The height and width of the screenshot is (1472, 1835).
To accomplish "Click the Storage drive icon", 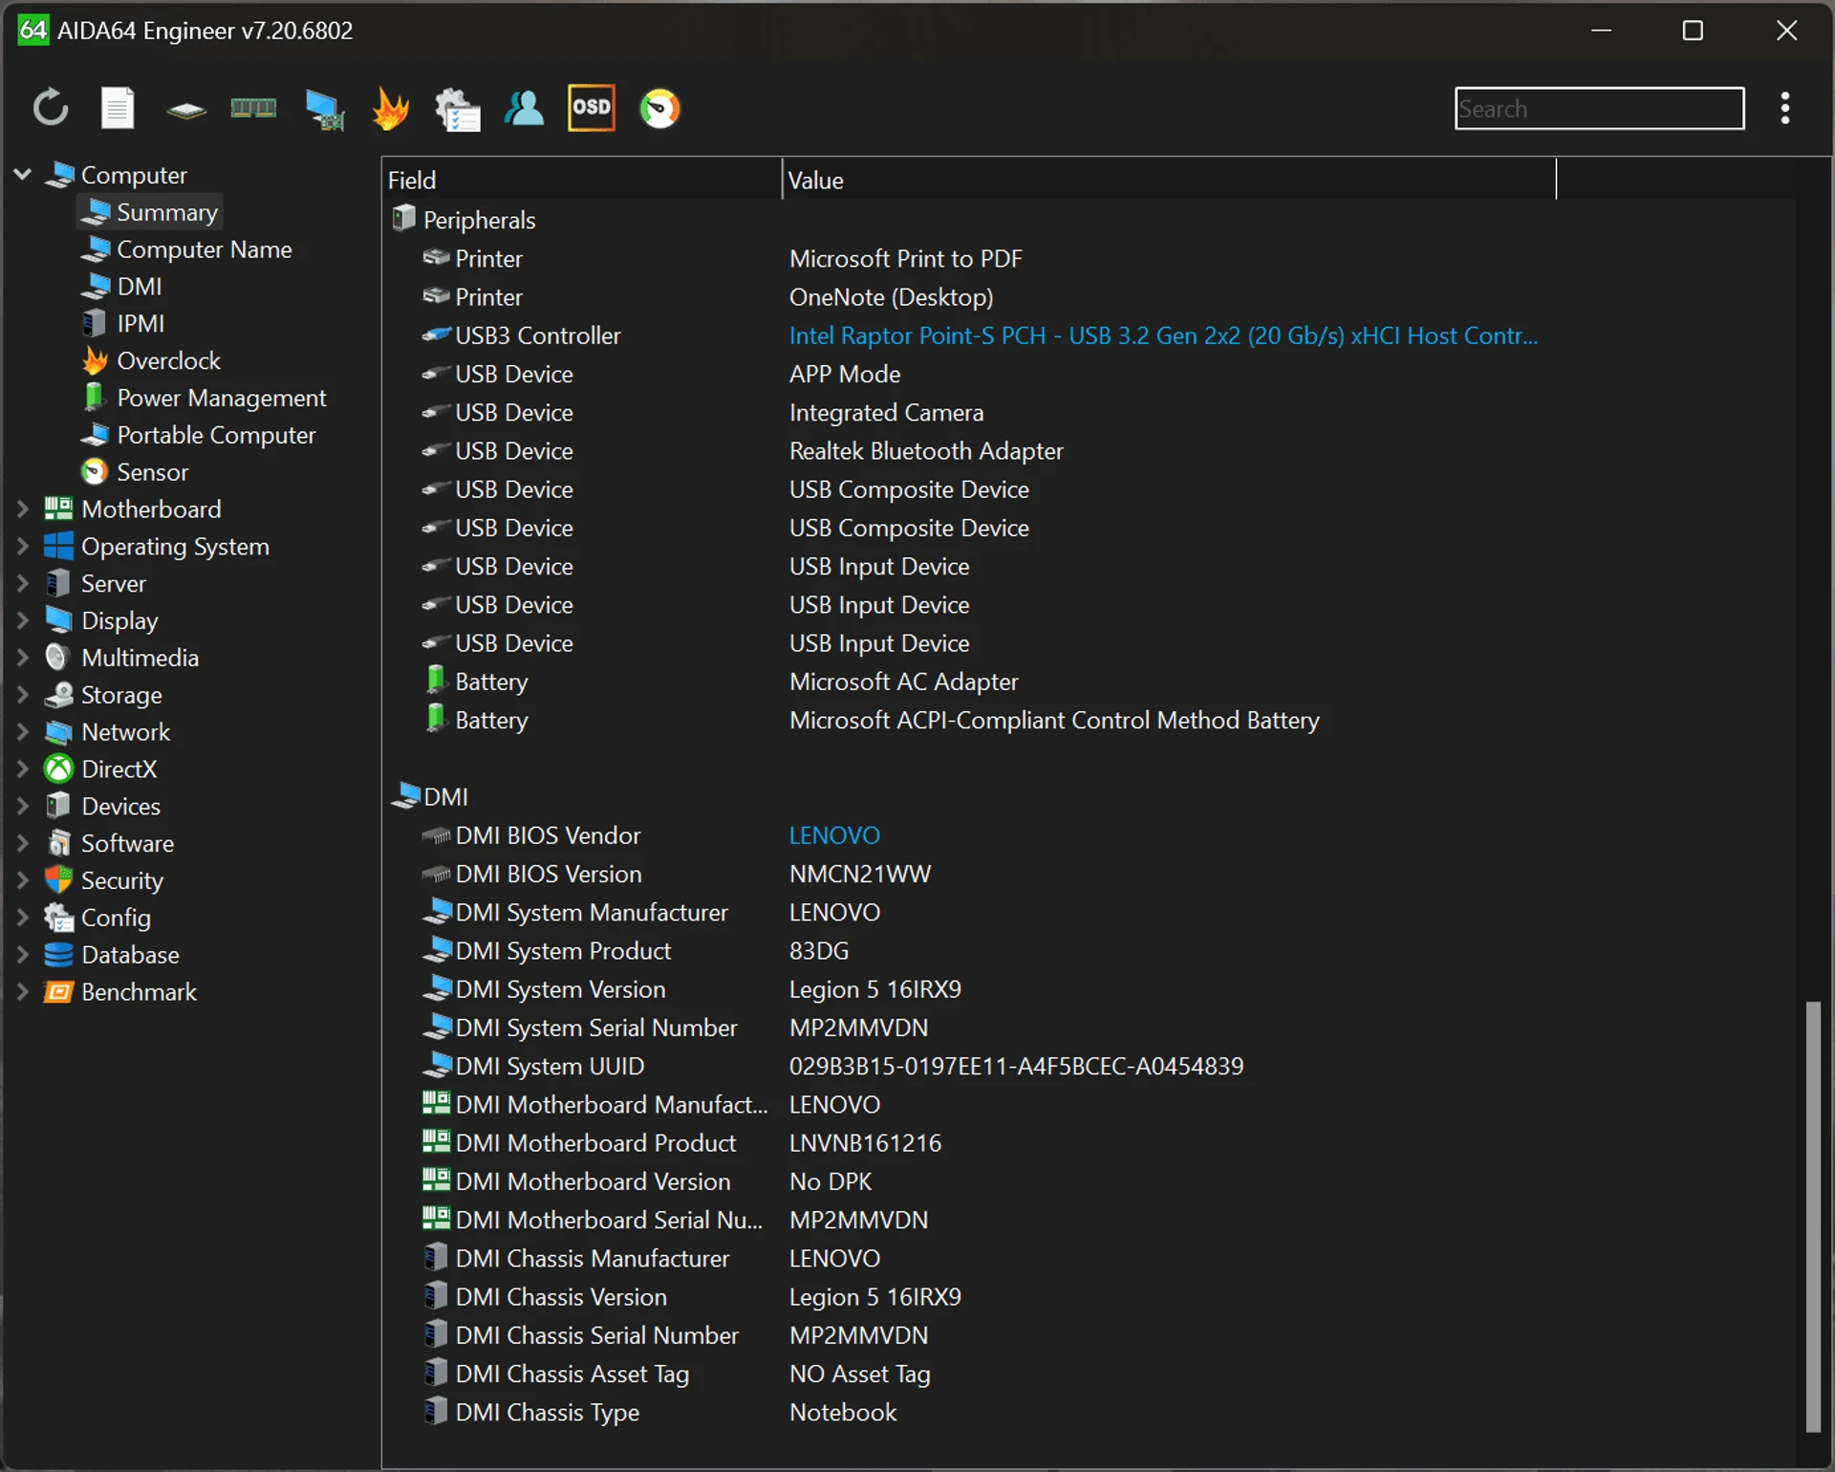I will click(x=58, y=695).
